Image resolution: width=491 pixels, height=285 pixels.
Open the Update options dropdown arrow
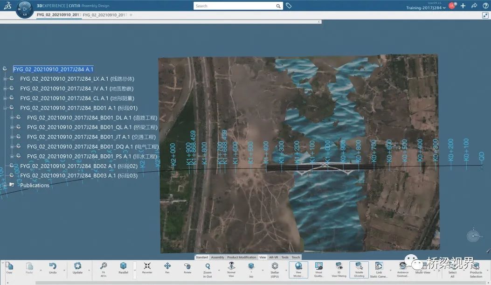[x=89, y=270]
